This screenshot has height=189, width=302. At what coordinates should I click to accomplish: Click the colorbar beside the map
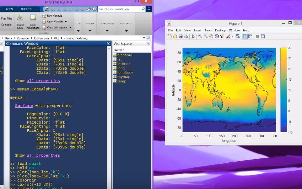click(x=284, y=90)
